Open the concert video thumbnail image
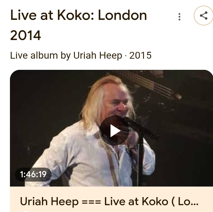The height and width of the screenshot is (212, 213). click(111, 128)
